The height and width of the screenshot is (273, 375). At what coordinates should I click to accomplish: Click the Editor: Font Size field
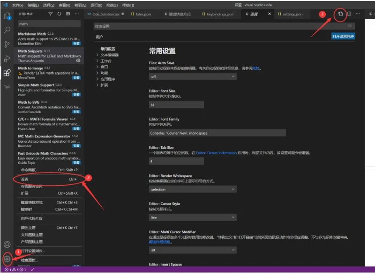(177, 105)
